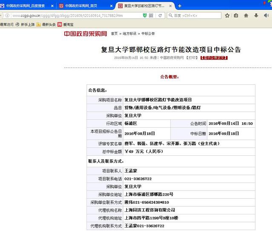
Task: Click the 中标日期 value 2016年09月18日
Action: point(224,133)
